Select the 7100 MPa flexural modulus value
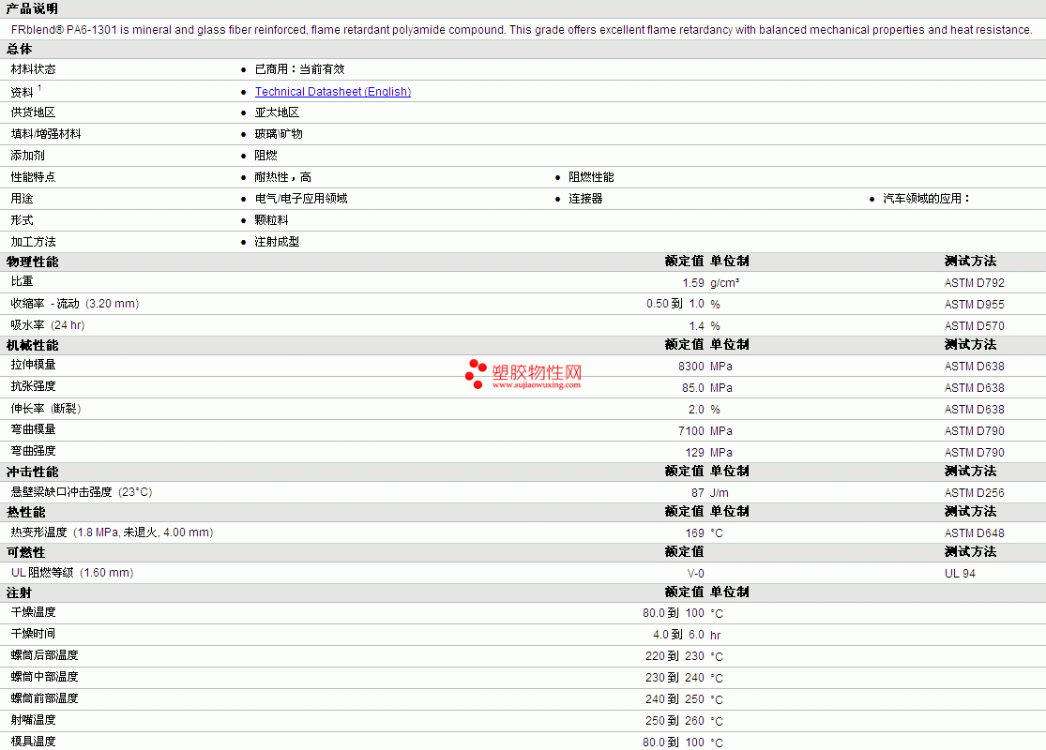 (x=705, y=430)
